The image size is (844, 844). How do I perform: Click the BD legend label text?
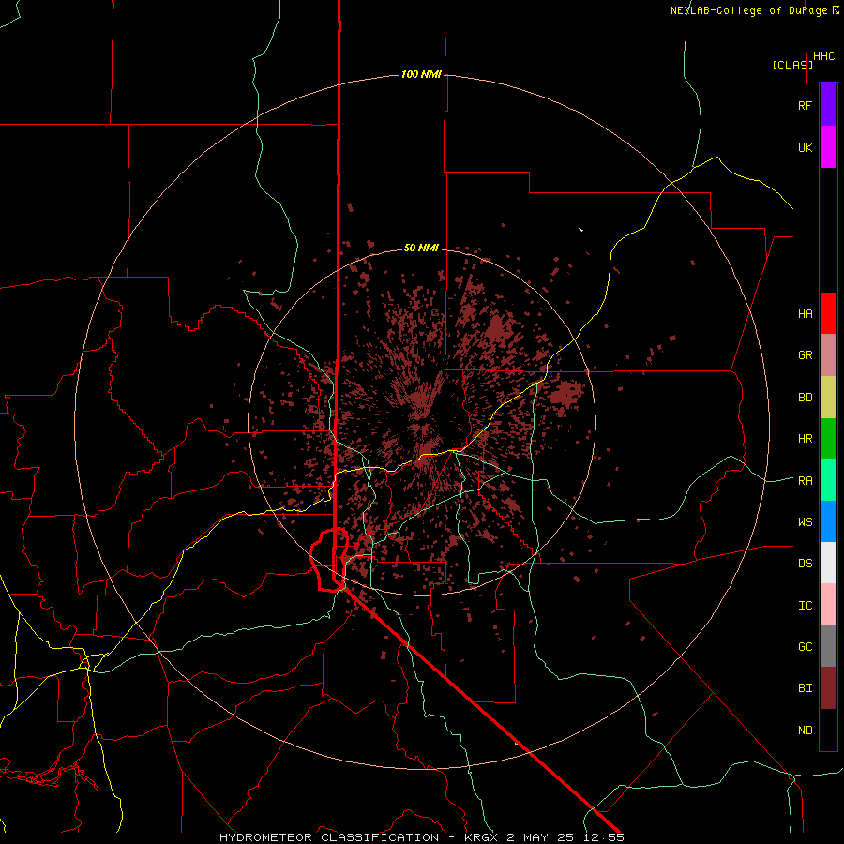click(805, 398)
